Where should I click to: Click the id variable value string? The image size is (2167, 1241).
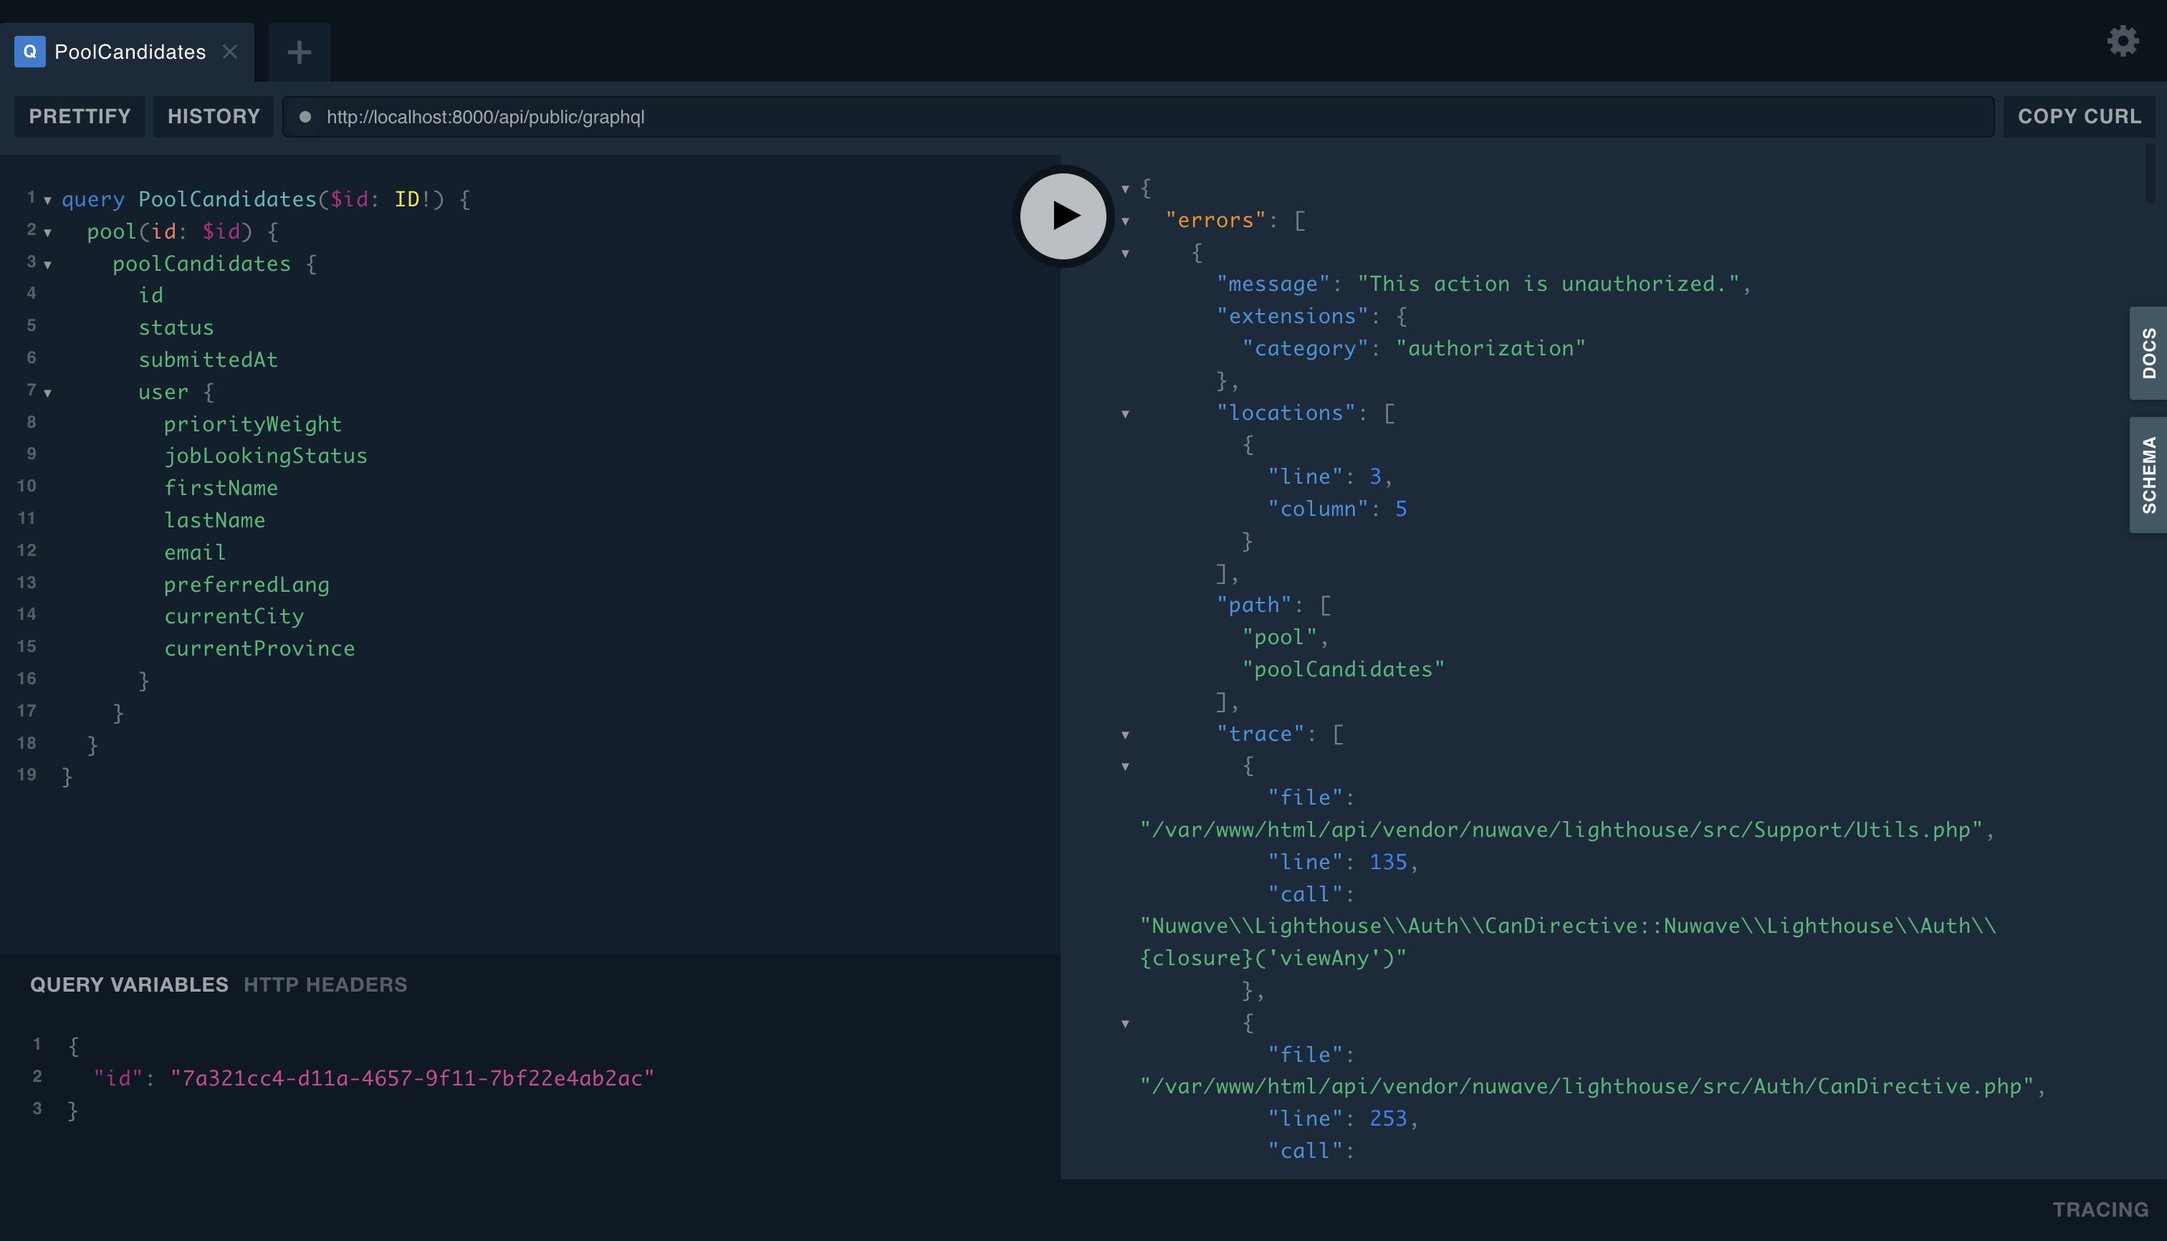(x=412, y=1078)
